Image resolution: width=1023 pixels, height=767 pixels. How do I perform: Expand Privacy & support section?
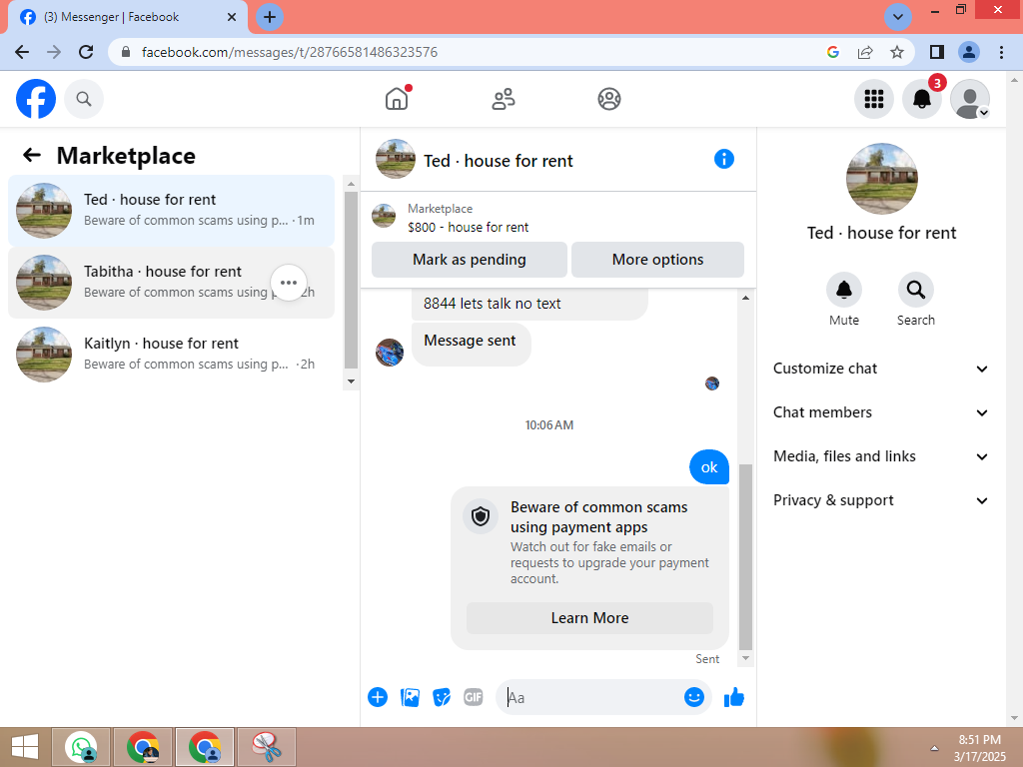tap(880, 500)
